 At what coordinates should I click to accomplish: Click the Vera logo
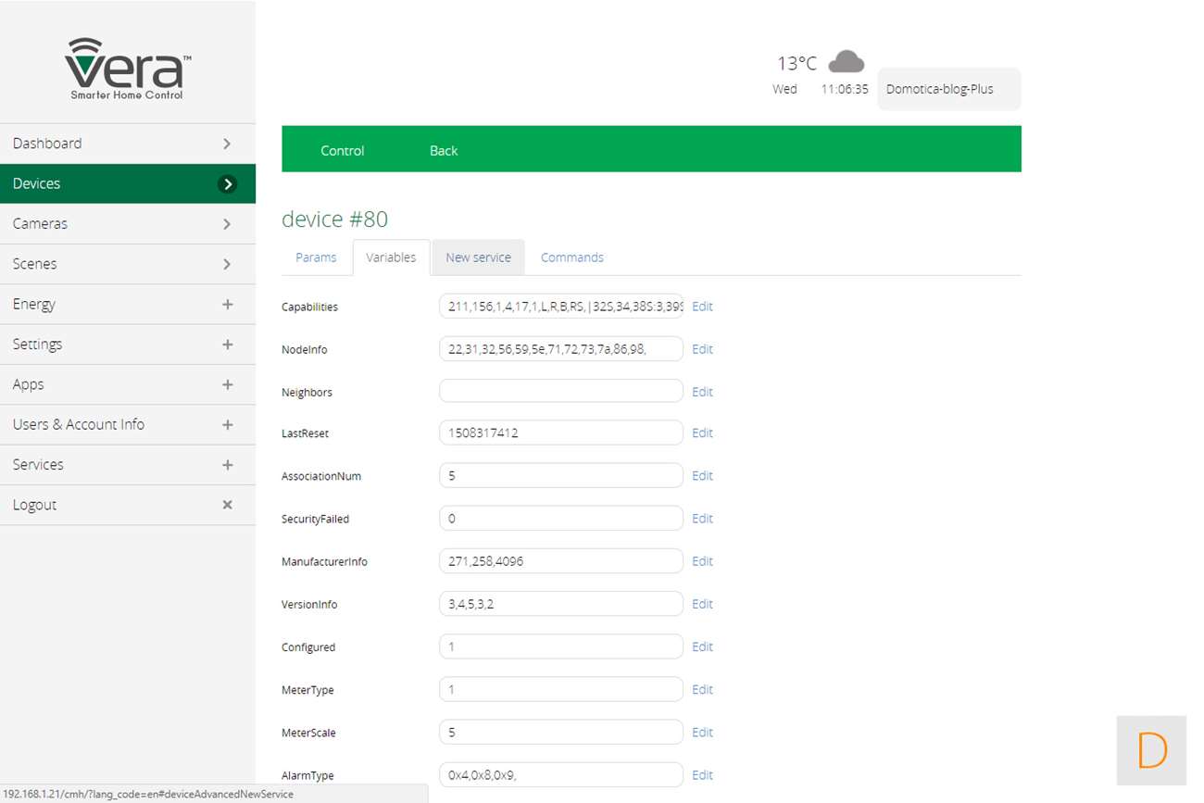(x=127, y=69)
